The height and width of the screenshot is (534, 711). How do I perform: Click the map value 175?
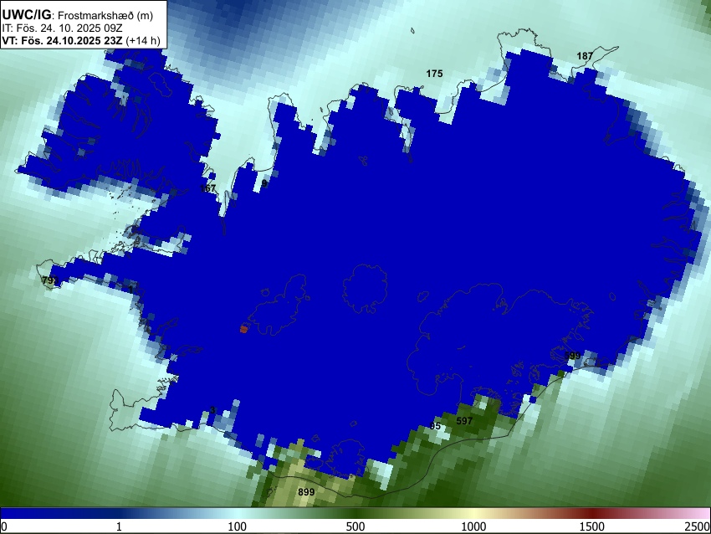434,74
